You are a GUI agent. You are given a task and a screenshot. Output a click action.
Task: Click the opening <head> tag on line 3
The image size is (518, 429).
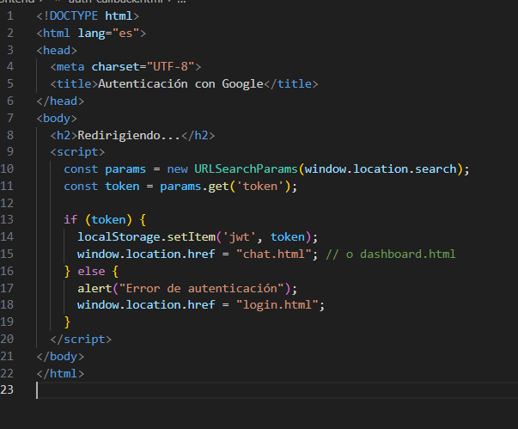coord(57,50)
